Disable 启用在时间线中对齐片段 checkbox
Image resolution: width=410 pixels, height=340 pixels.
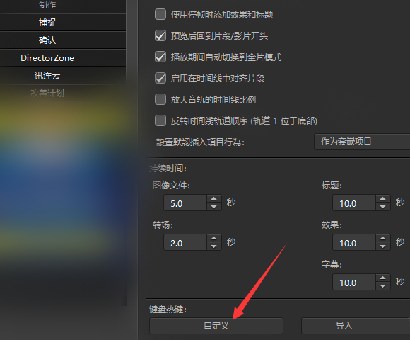160,78
